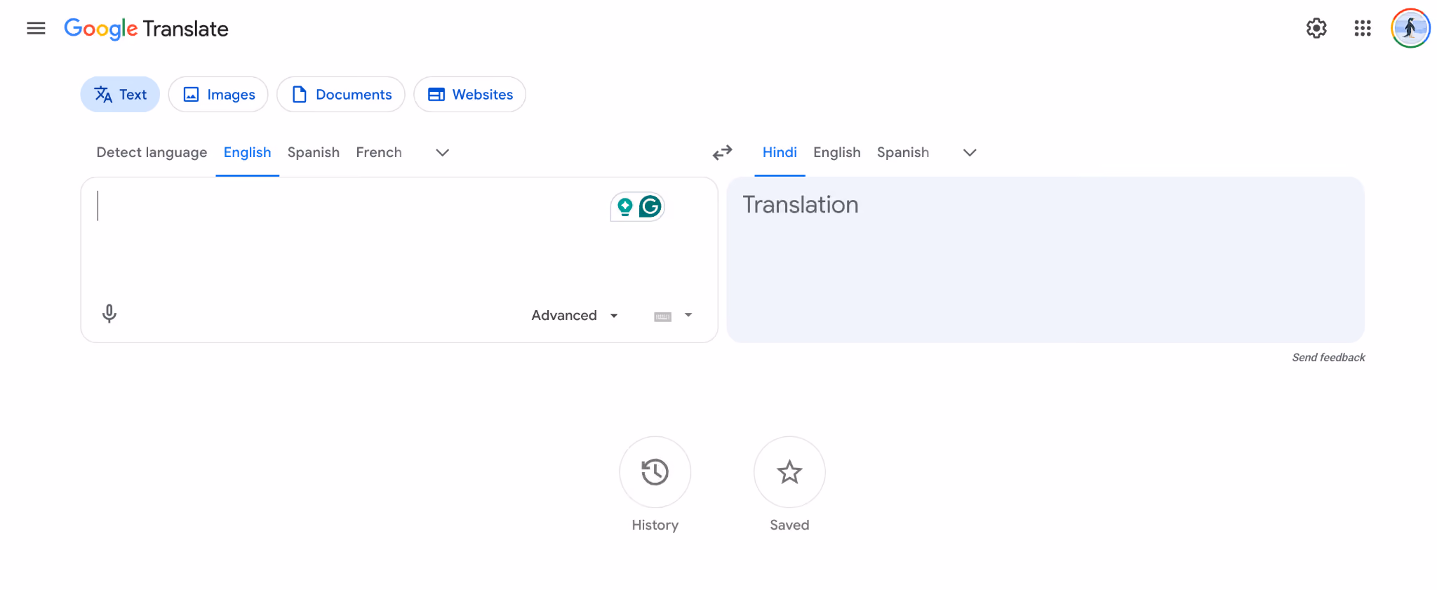Select Spanish as target language
Image resolution: width=1437 pixels, height=590 pixels.
point(902,152)
